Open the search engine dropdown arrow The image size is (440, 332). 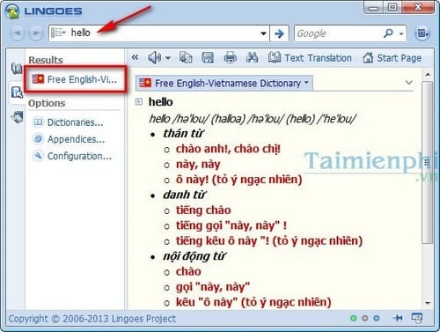(401, 33)
